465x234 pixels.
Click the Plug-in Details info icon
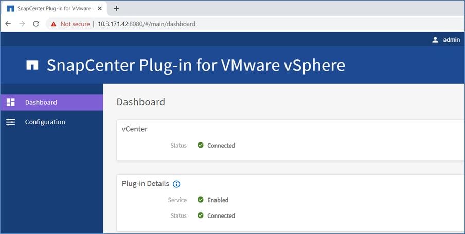pos(176,184)
